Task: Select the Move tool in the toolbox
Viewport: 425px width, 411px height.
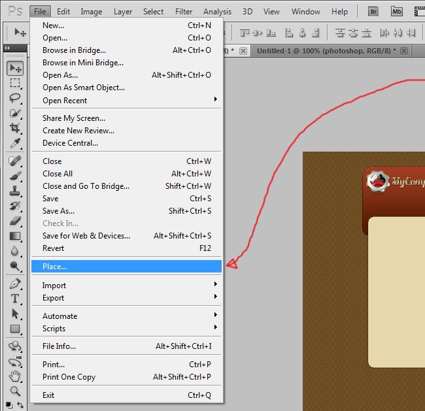Action: 15,69
